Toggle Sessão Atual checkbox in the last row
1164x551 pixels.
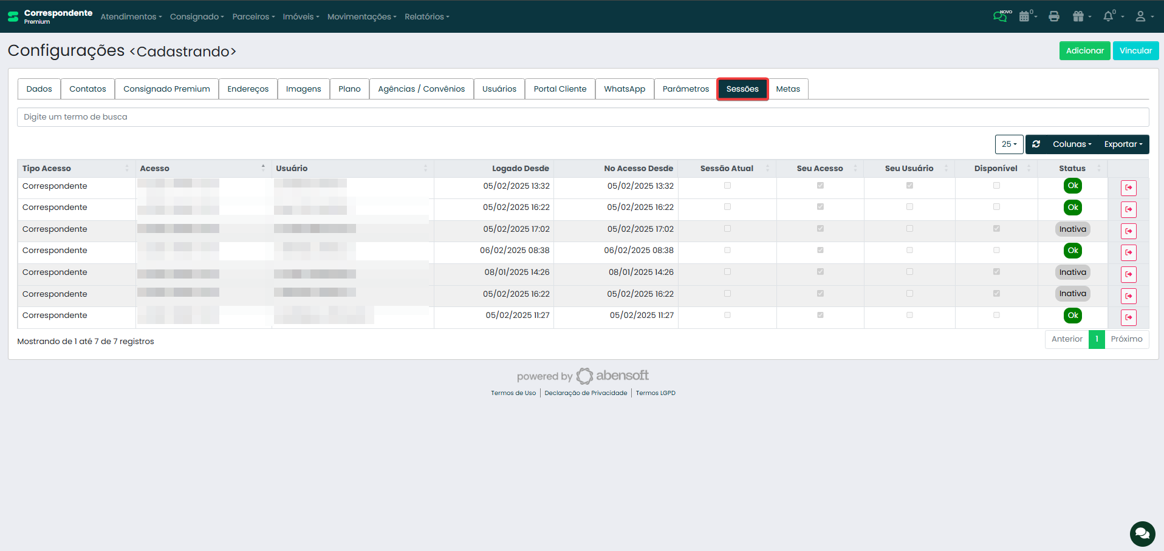pos(727,315)
